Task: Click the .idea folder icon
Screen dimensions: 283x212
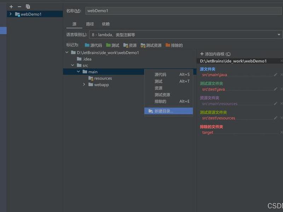Action: tap(79, 59)
